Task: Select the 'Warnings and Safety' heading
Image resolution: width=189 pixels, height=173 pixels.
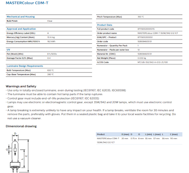Action: (21, 86)
